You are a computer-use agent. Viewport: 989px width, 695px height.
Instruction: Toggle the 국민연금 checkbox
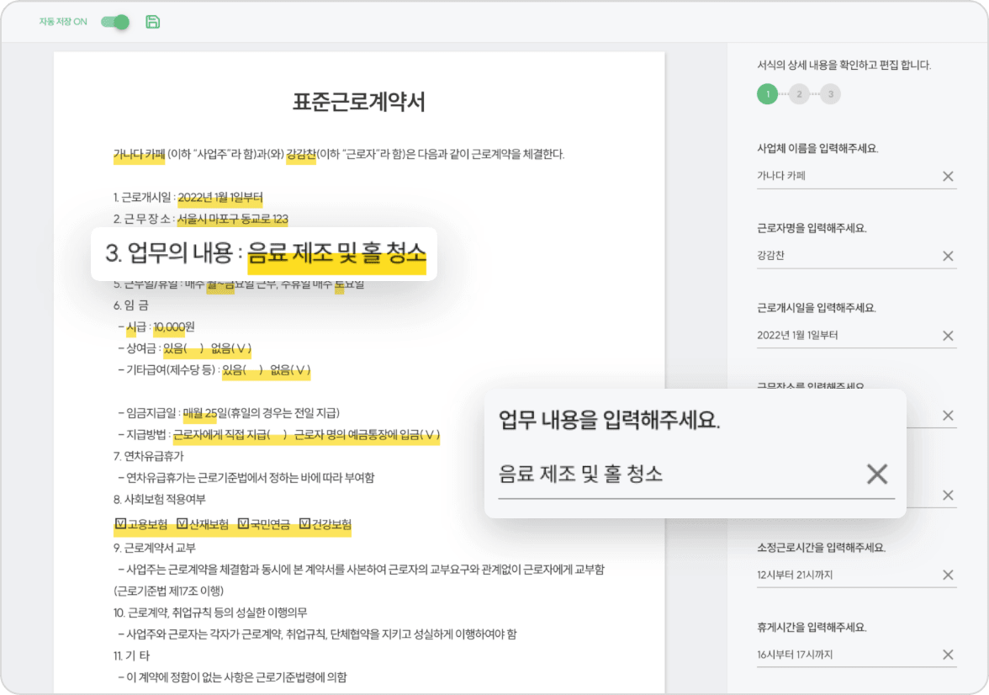242,523
